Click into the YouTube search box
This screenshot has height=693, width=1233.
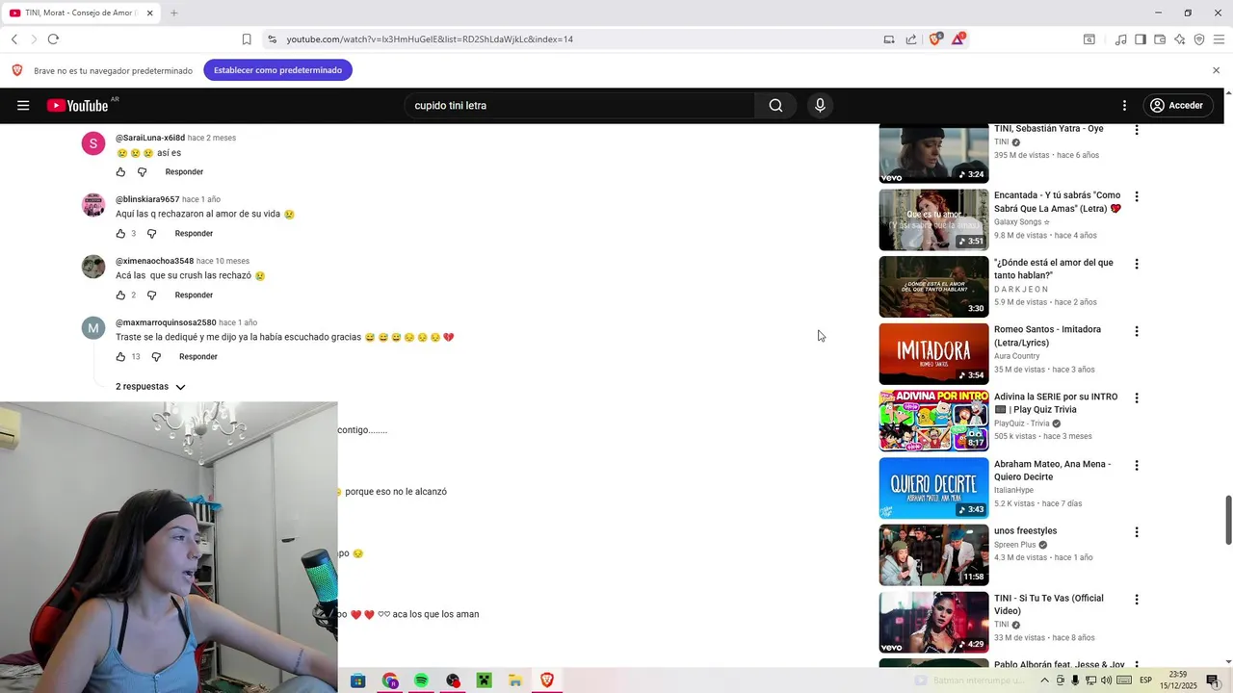pyautogui.click(x=578, y=106)
